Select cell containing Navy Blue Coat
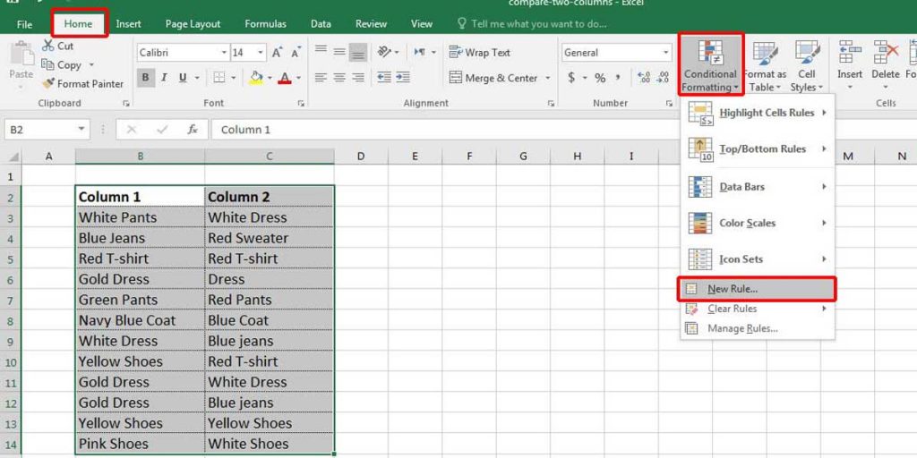This screenshot has height=458, width=917. click(x=140, y=320)
